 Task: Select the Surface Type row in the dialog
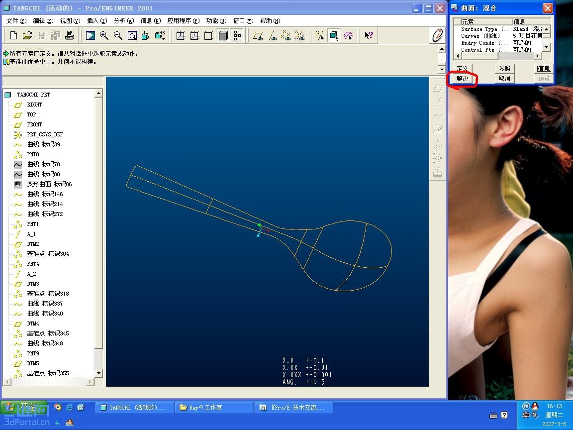(498, 29)
